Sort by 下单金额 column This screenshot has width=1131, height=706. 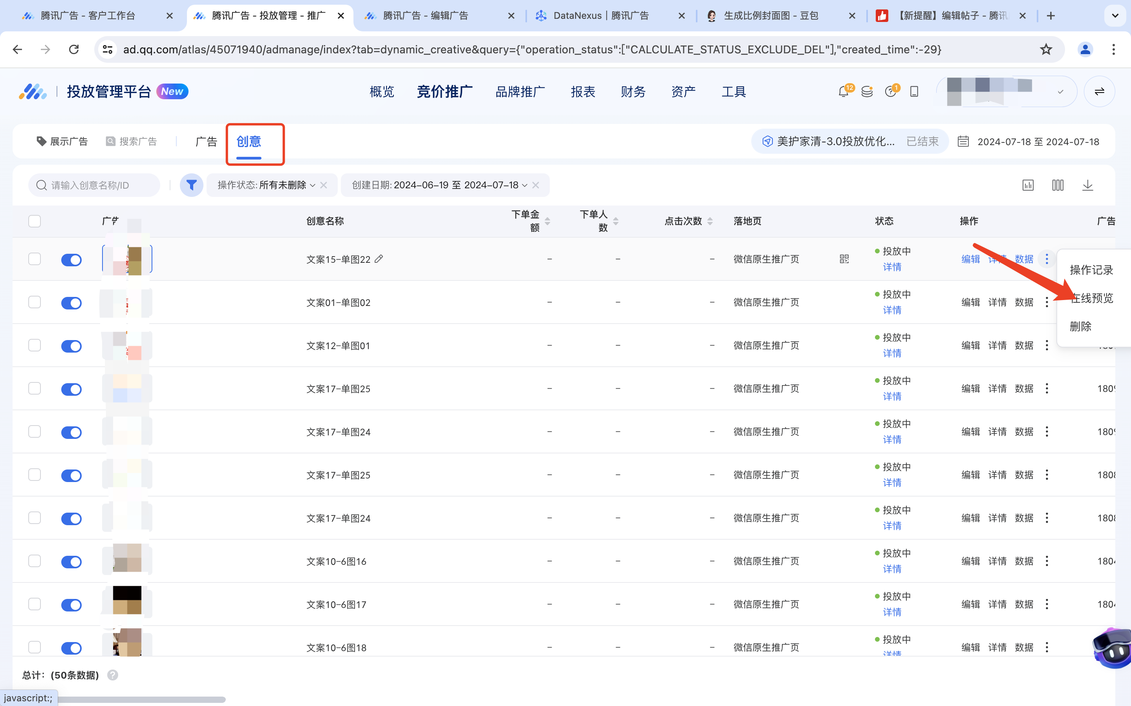pyautogui.click(x=547, y=221)
